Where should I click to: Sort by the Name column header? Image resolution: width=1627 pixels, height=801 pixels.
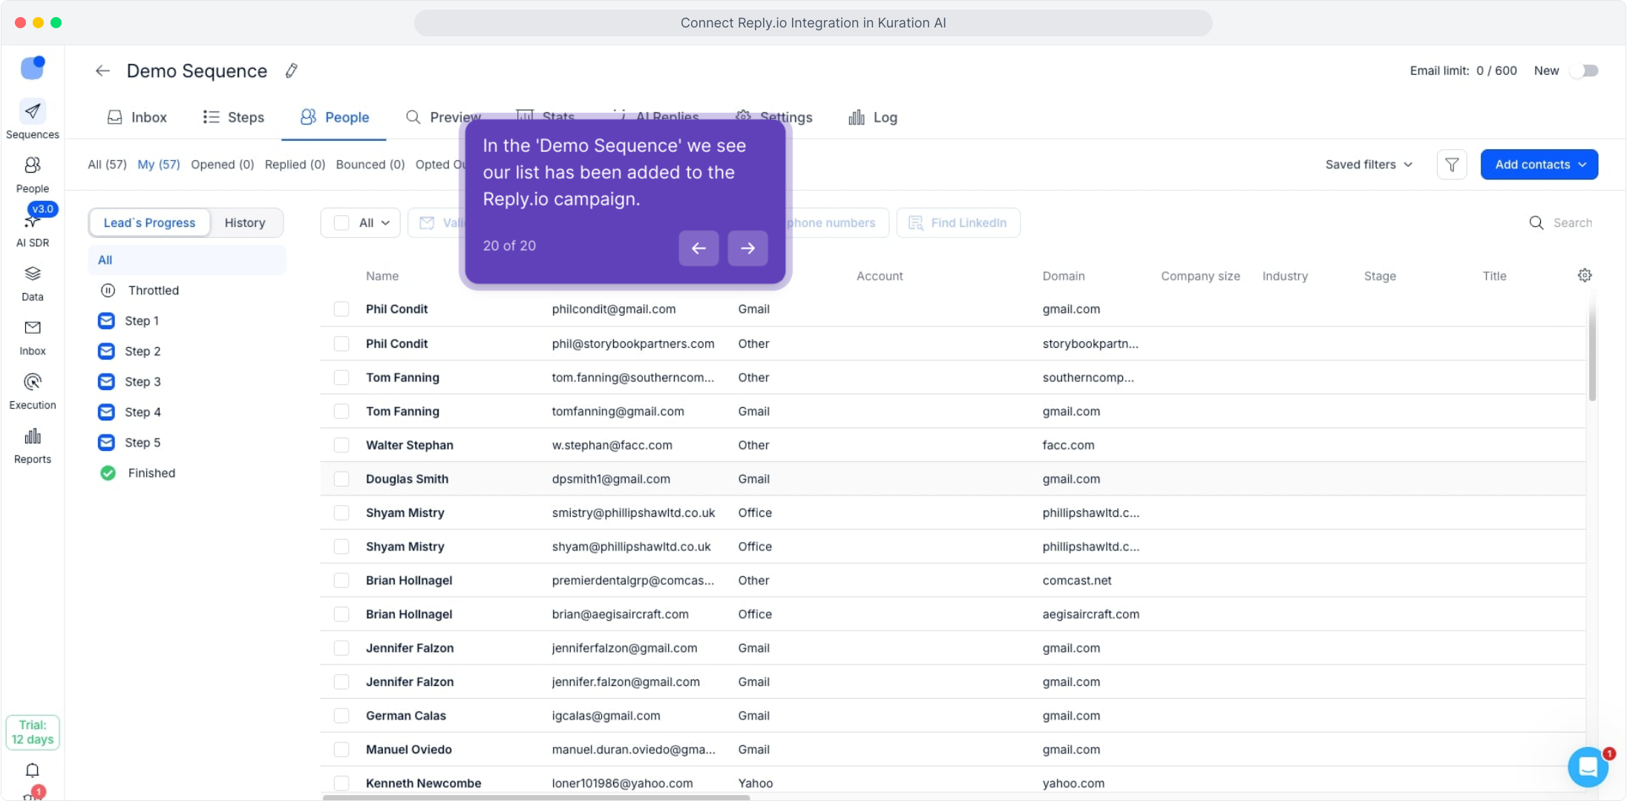tap(382, 276)
